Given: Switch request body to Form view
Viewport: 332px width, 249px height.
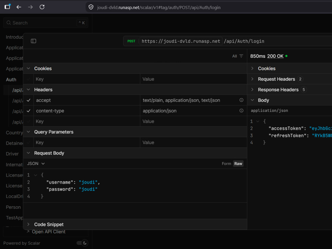Looking at the screenshot, I should [226, 164].
